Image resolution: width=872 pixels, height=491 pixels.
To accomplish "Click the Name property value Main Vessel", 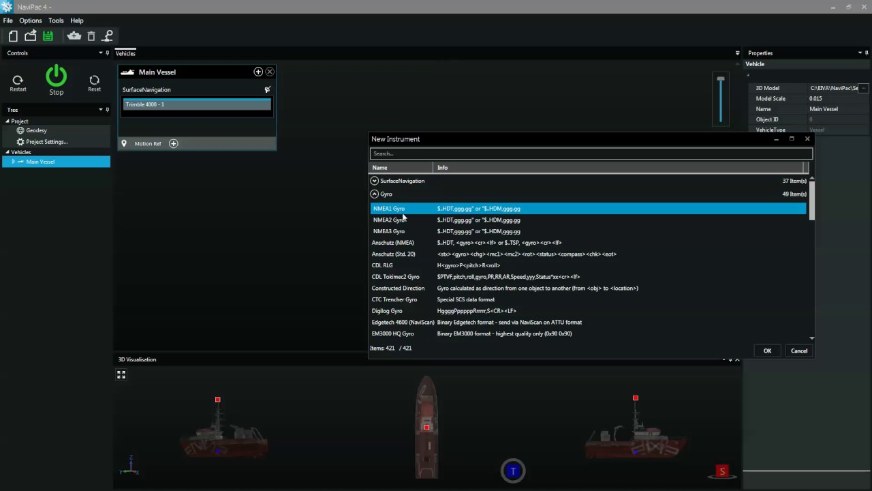I will pyautogui.click(x=839, y=109).
